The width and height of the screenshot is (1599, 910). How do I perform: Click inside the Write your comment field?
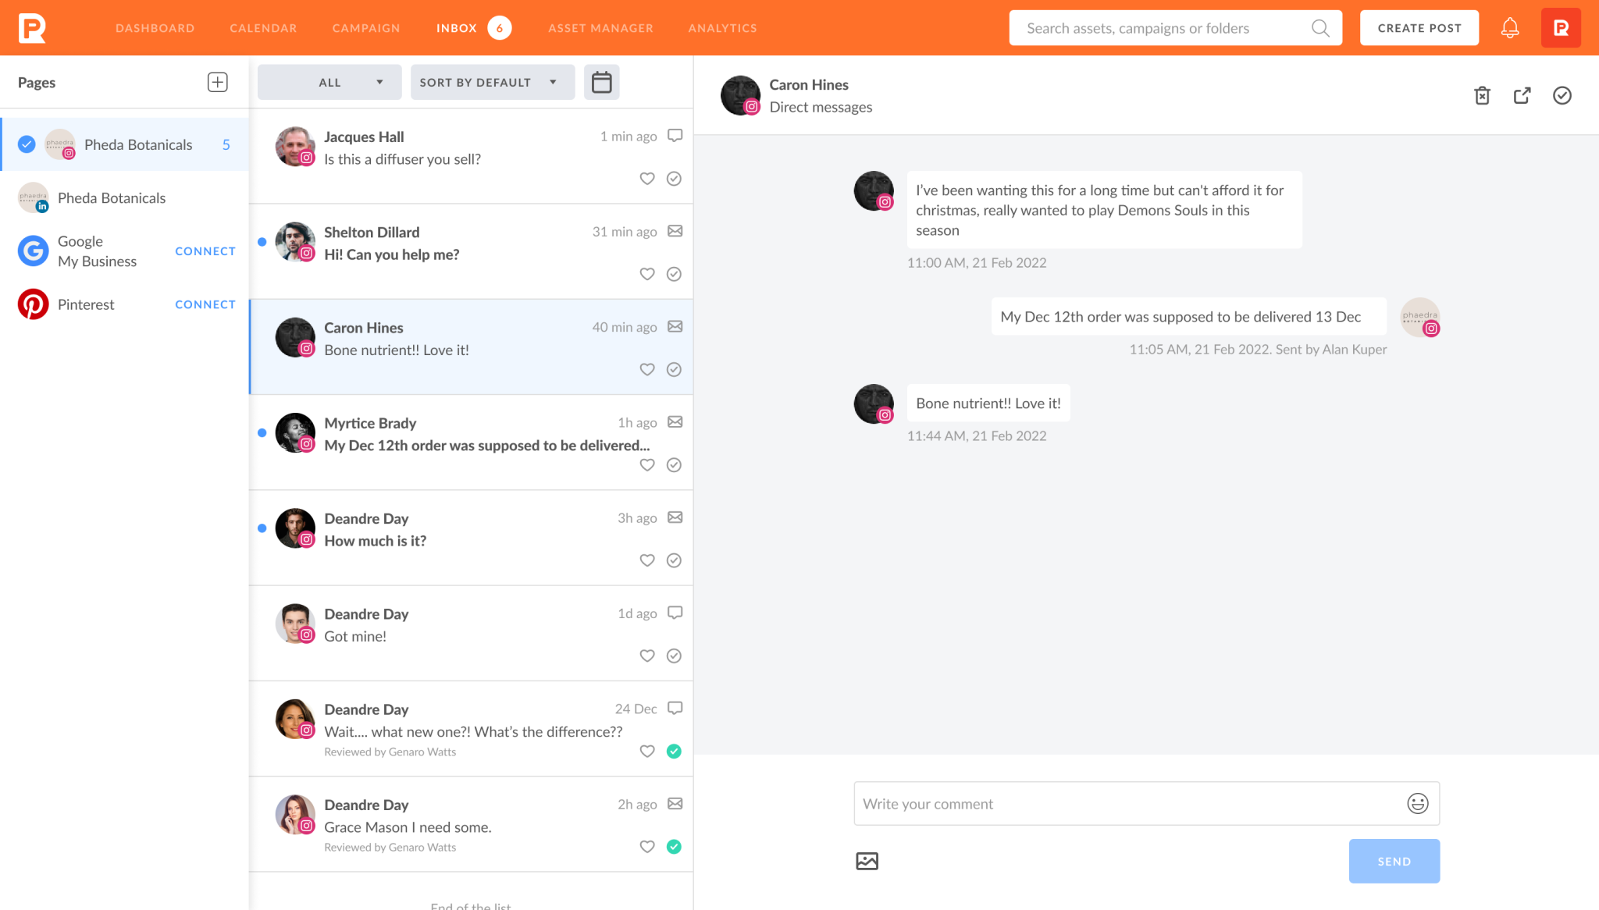coord(1093,803)
